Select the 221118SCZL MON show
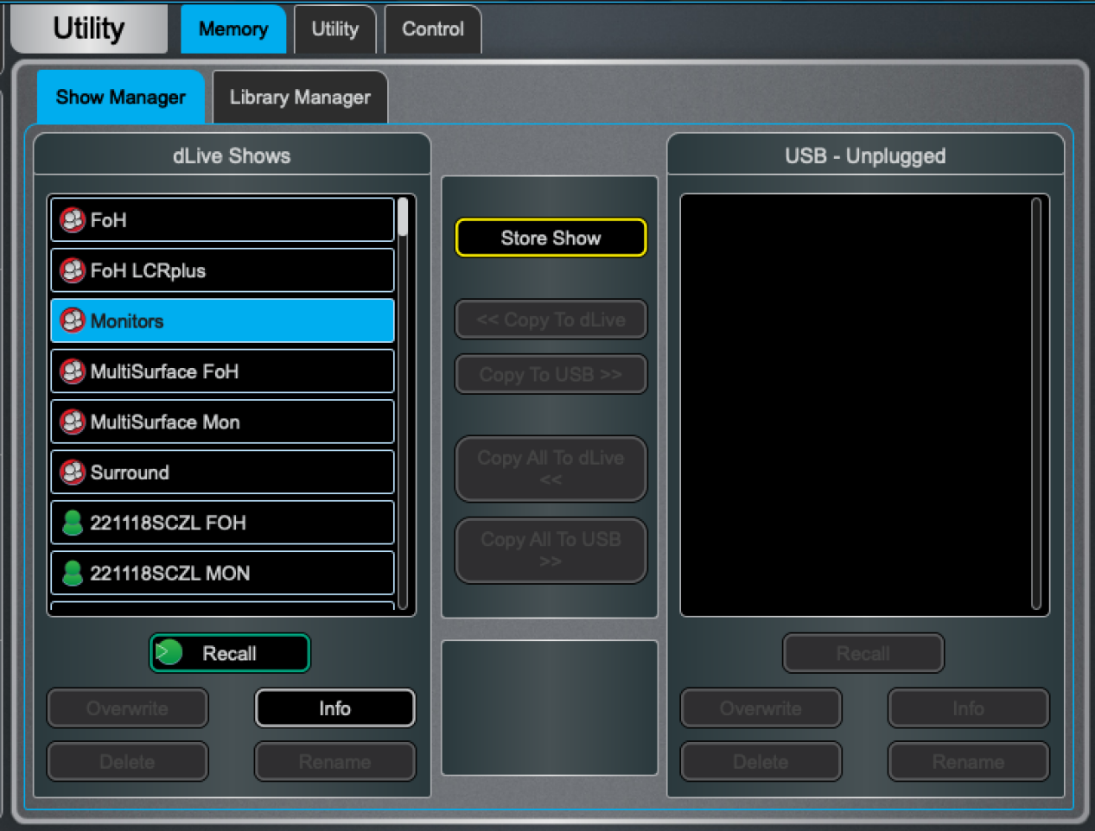The height and width of the screenshot is (831, 1095). [x=223, y=573]
